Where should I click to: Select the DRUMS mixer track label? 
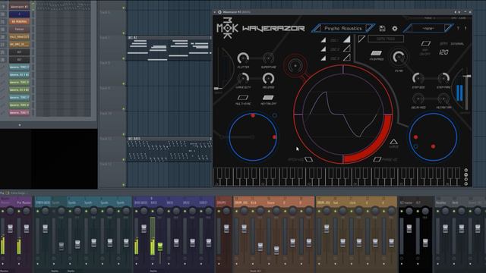221,202
